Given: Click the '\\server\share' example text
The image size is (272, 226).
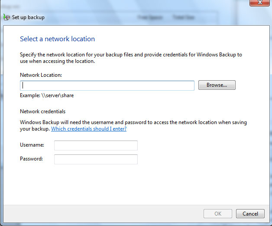Looking at the screenshot, I should [55, 95].
